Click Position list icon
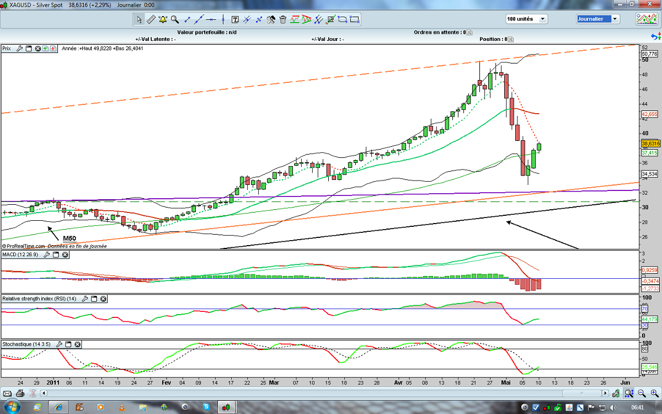The image size is (662, 414). (x=510, y=39)
